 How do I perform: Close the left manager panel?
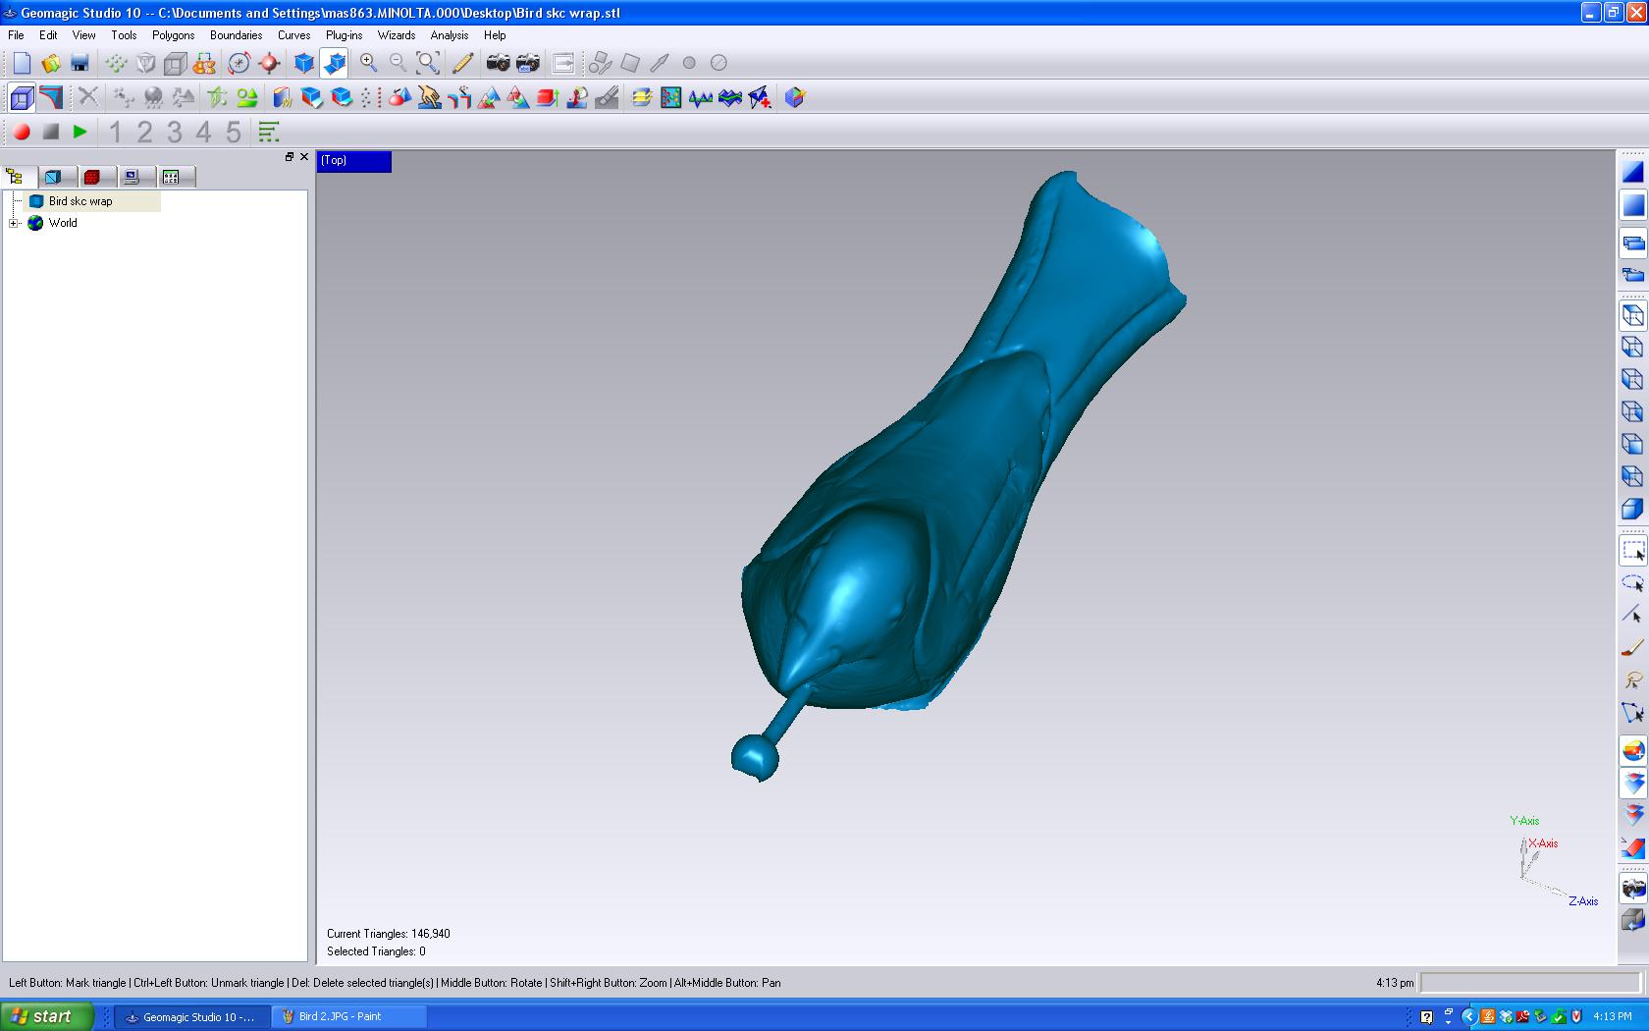coord(304,157)
